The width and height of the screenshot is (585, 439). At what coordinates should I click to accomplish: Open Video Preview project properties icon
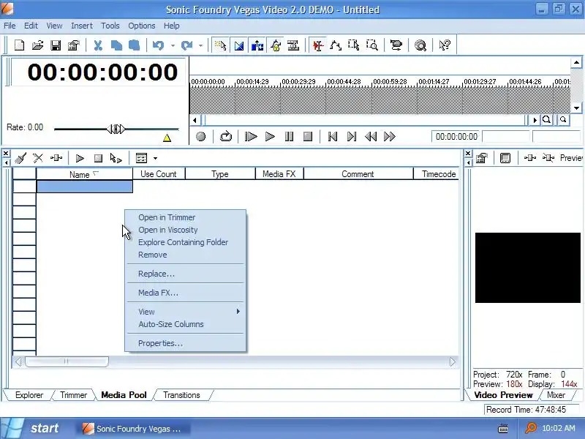[482, 158]
